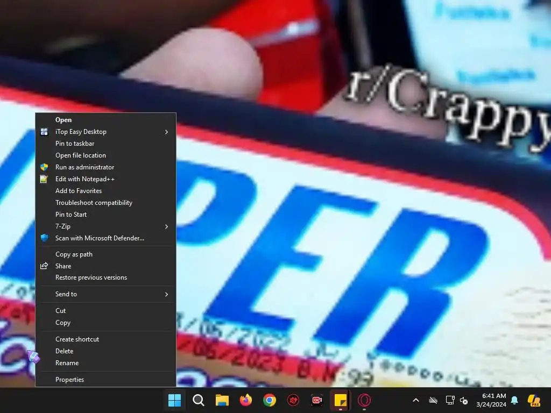This screenshot has width=551, height=413.
Task: Show hidden system tray icons
Action: (x=416, y=400)
